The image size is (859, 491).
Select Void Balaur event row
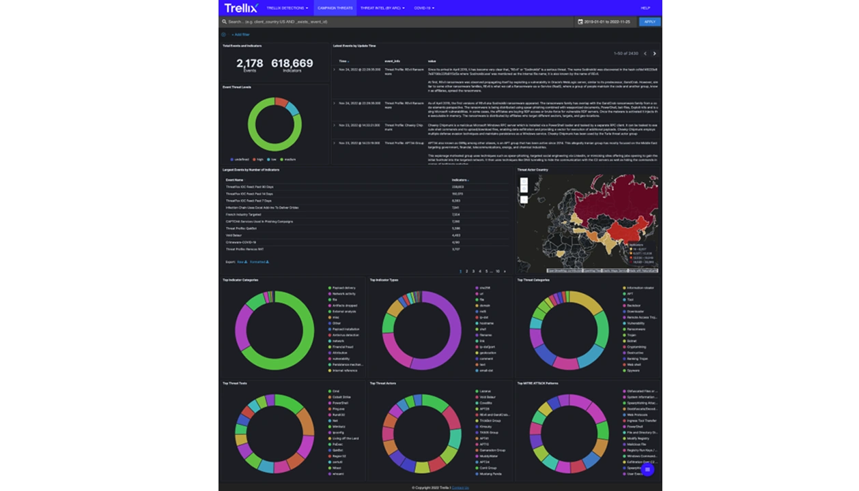(367, 235)
